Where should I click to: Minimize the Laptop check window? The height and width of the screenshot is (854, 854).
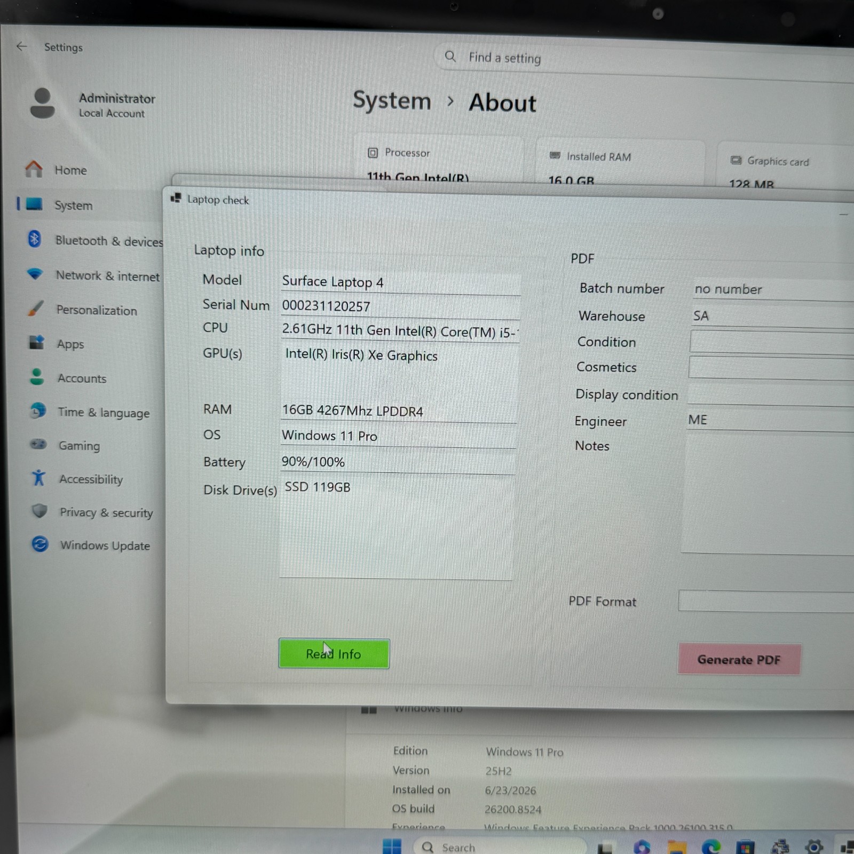click(843, 214)
